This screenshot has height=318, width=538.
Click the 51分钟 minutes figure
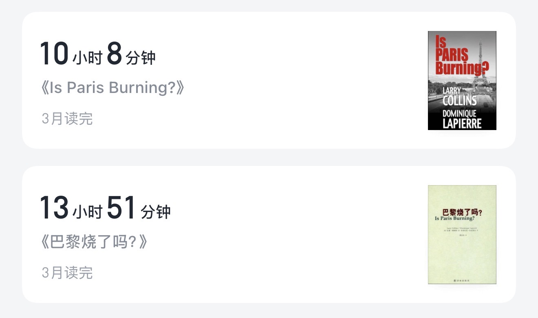tap(139, 208)
